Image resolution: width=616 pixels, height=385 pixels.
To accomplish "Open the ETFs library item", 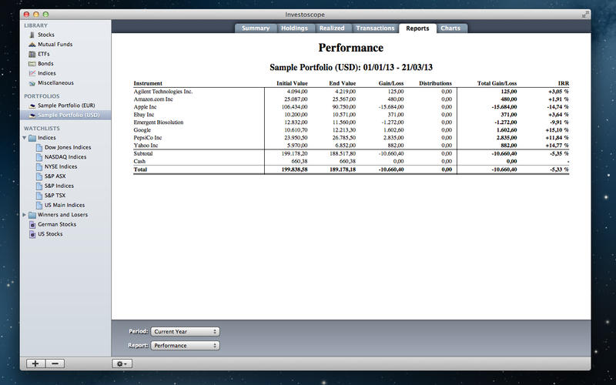I will point(31,54).
